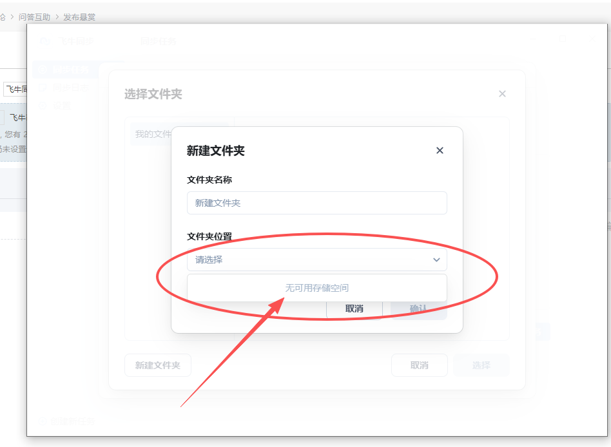Screen dimensions: 611x447
Task: Open the 问答互助 breadcrumb link
Action: pyautogui.click(x=34, y=17)
